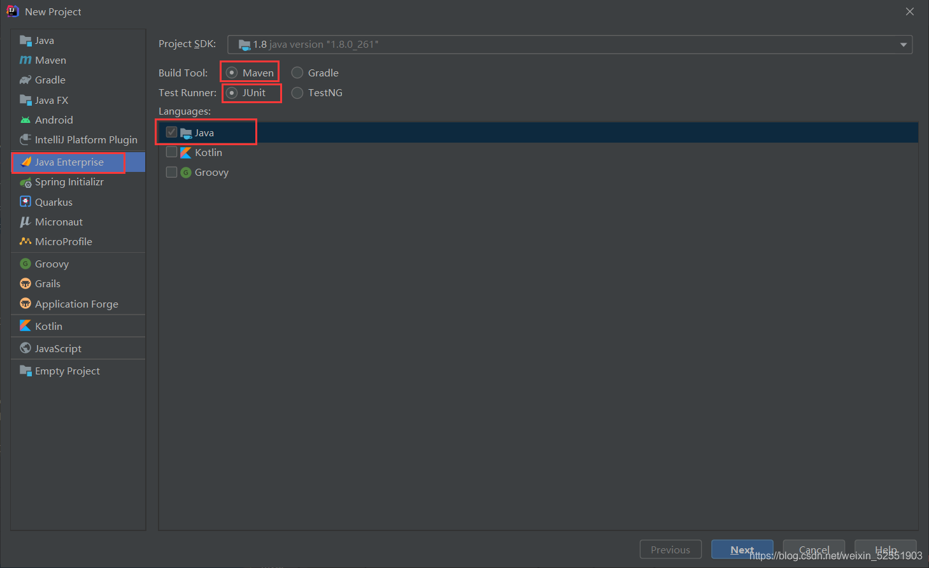Image resolution: width=929 pixels, height=568 pixels.
Task: Click the MicroProfile icon
Action: (25, 241)
